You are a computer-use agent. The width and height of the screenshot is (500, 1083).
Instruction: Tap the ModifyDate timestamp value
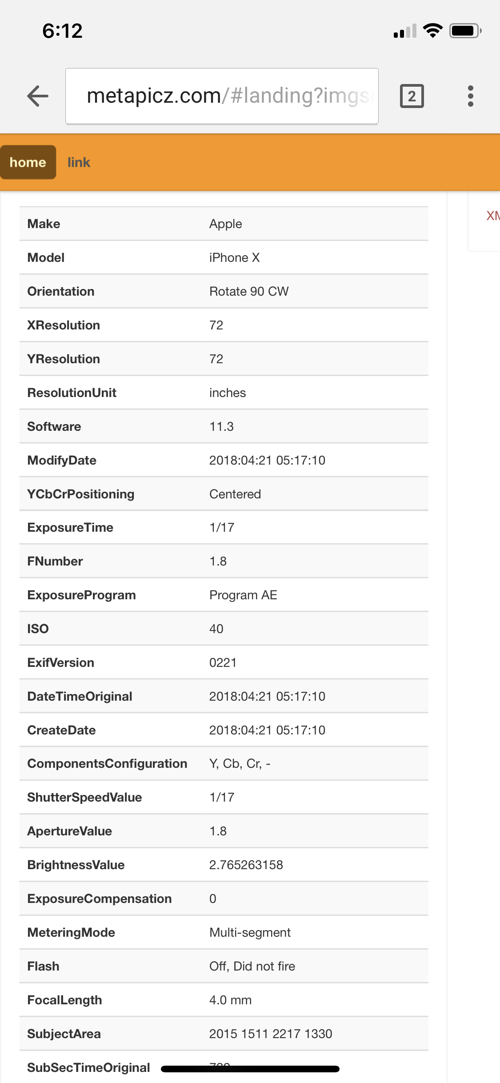267,460
